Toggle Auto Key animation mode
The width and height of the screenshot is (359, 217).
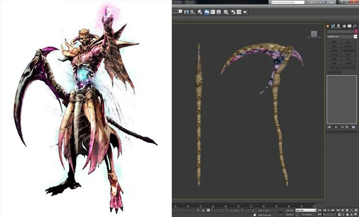[290, 210]
